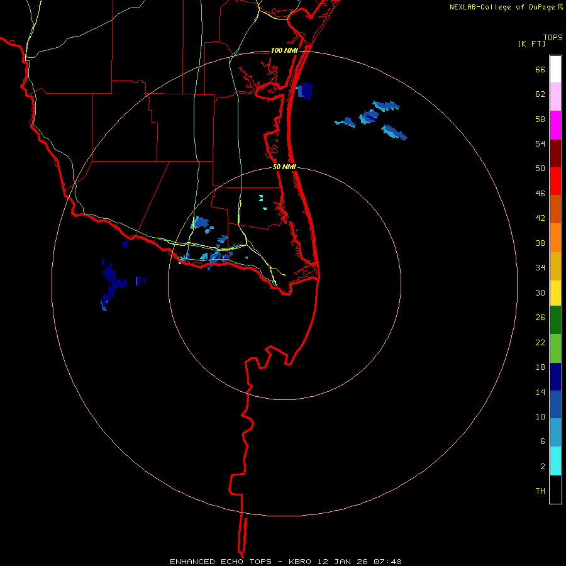566x566 pixels.
Task: Click the NEXLAB-College of DuPage credit text
Action: tap(502, 7)
